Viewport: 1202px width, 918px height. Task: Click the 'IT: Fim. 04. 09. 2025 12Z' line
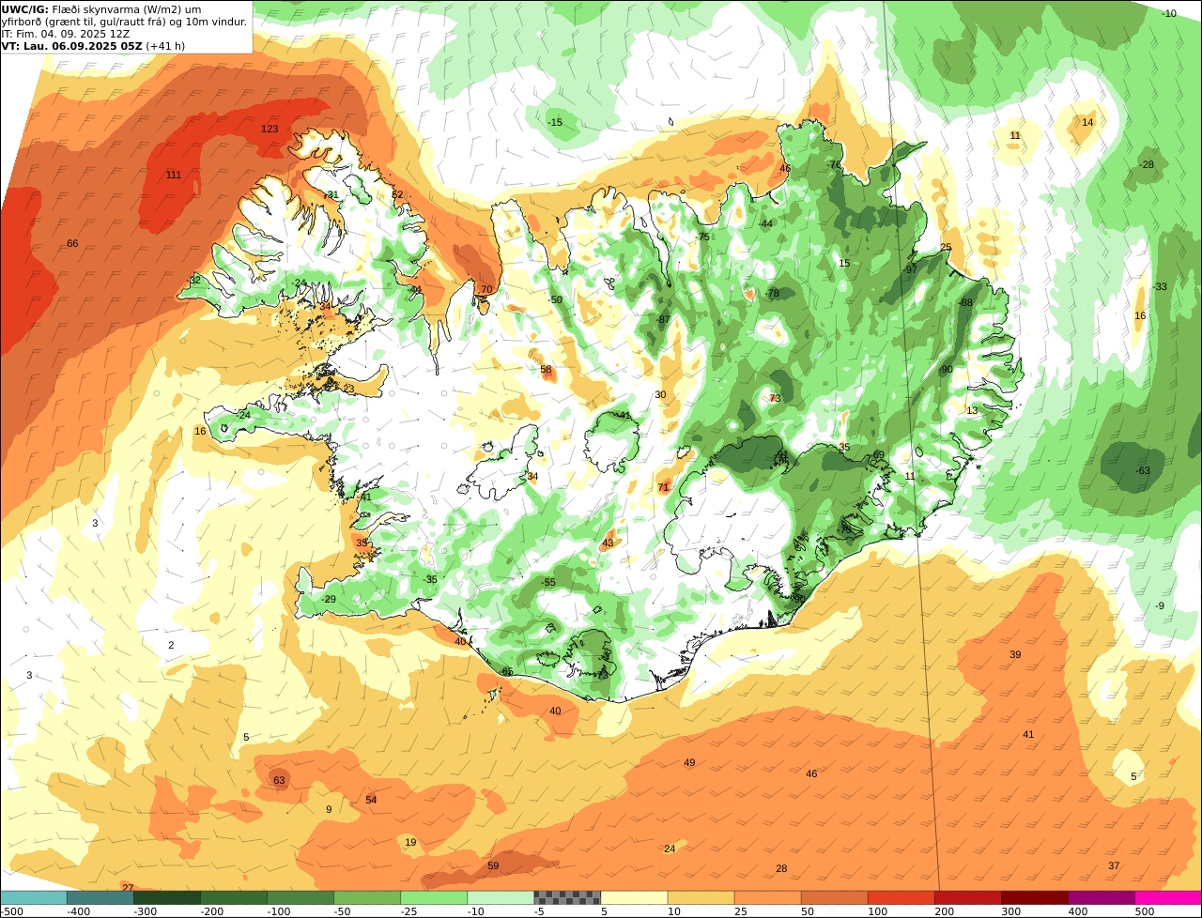[66, 33]
